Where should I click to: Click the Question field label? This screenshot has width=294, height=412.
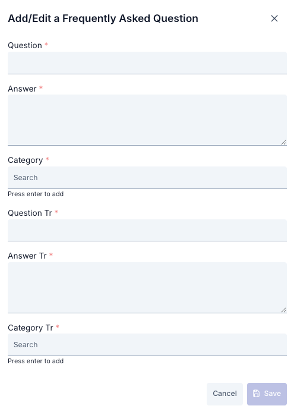tap(25, 45)
